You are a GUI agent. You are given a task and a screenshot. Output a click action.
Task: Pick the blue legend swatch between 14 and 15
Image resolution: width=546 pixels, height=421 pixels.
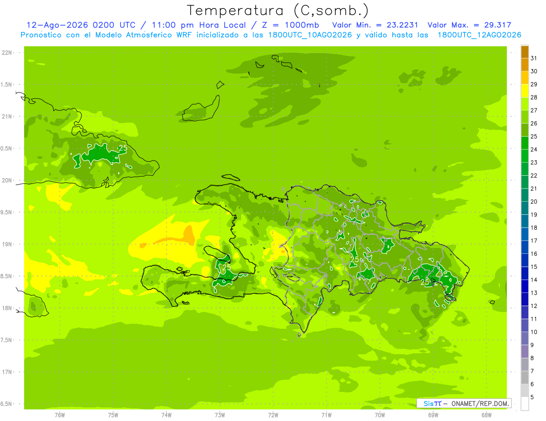click(x=525, y=273)
